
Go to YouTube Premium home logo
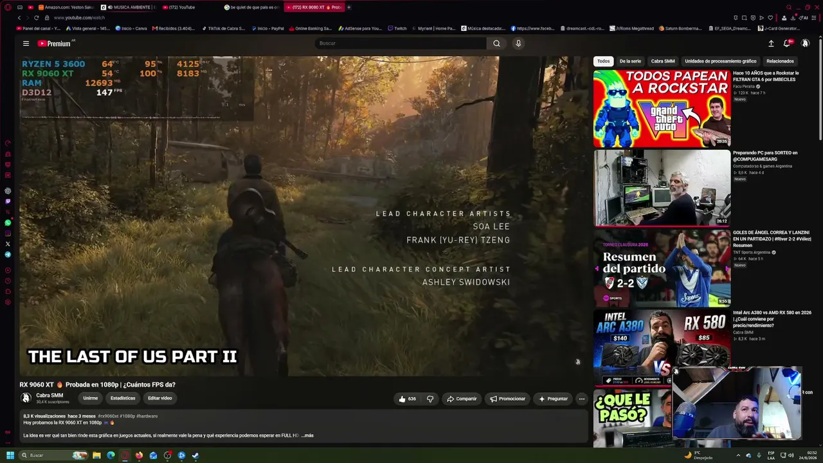[x=54, y=44]
